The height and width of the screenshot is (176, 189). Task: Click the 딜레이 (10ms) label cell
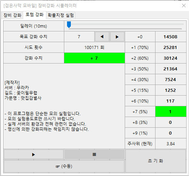(x=34, y=26)
